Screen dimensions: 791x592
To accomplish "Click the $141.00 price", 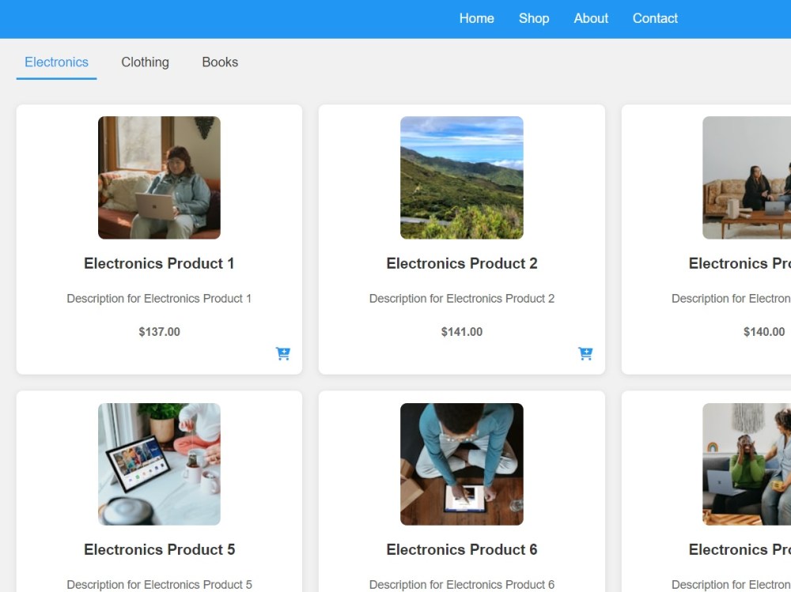I will coord(462,332).
